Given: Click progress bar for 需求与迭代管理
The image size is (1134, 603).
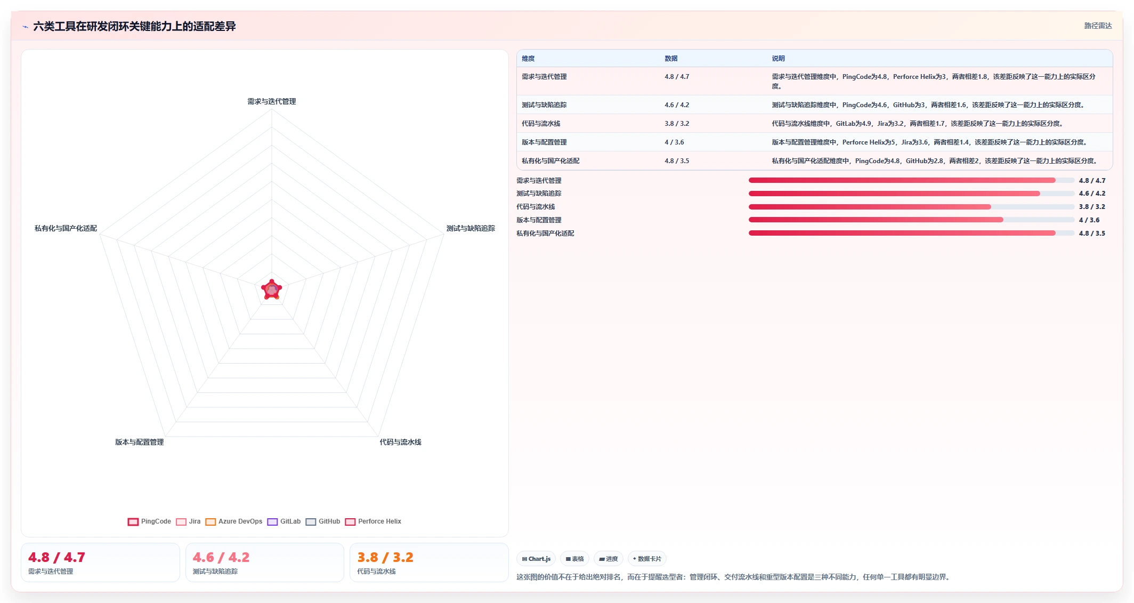Looking at the screenshot, I should click(x=911, y=180).
